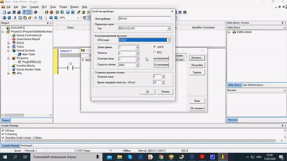Open the Тип RS232/422/485 dropdown
Viewport: 287px width, 161px height.
169,29
